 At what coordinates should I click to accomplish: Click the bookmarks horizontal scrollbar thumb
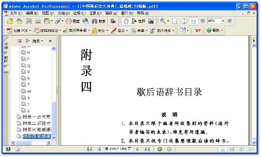coord(24,143)
